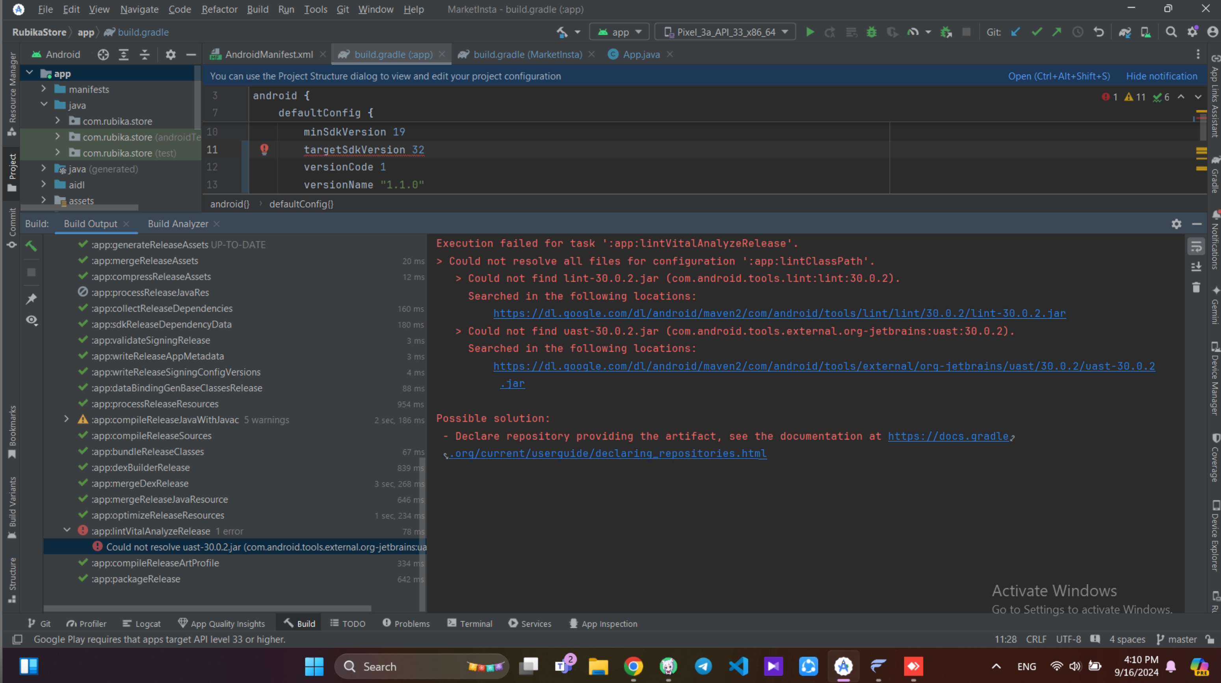Toggle soft-wrap in build output

1196,247
